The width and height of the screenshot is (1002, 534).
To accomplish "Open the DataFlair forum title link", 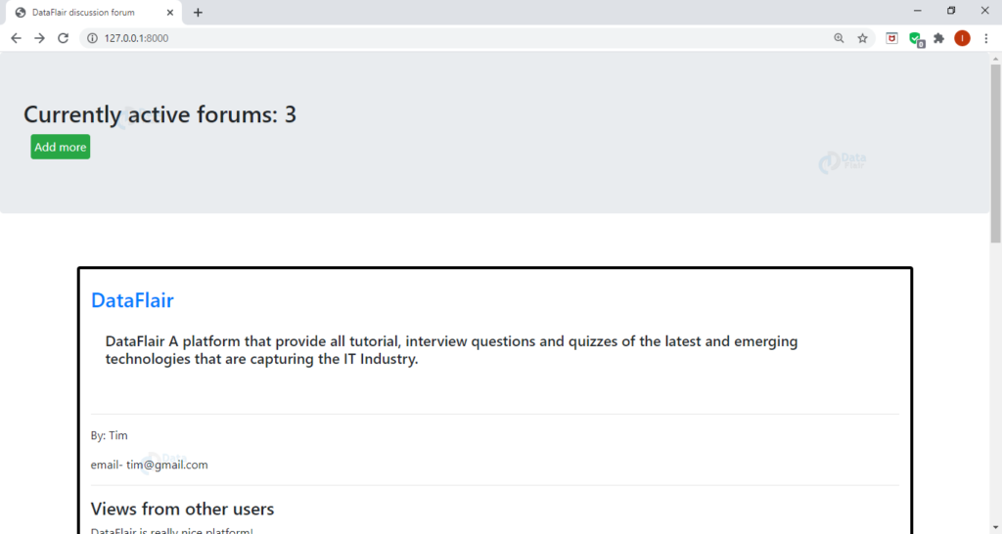I will (132, 300).
